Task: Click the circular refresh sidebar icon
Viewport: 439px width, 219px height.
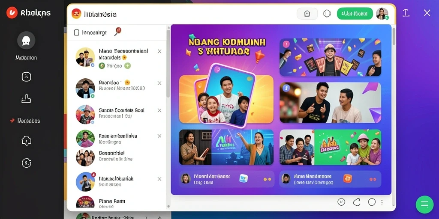Action: 26,163
